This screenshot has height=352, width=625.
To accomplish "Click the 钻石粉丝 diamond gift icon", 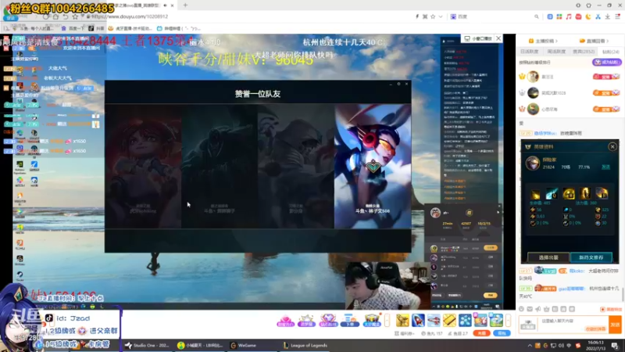I will [328, 321].
